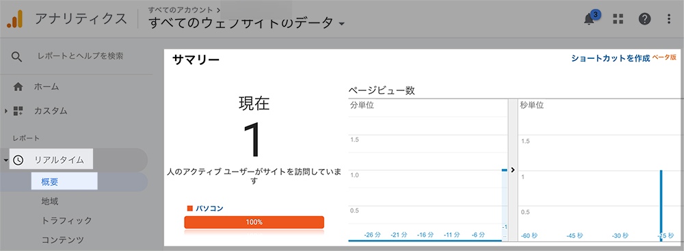
Task: Select 概要 in the sidebar
Action: [x=49, y=182]
